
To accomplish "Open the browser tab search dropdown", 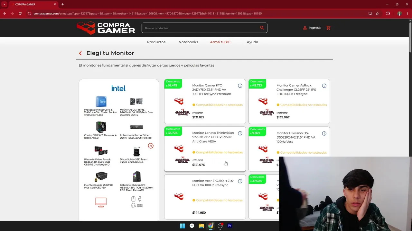I will pos(4,4).
